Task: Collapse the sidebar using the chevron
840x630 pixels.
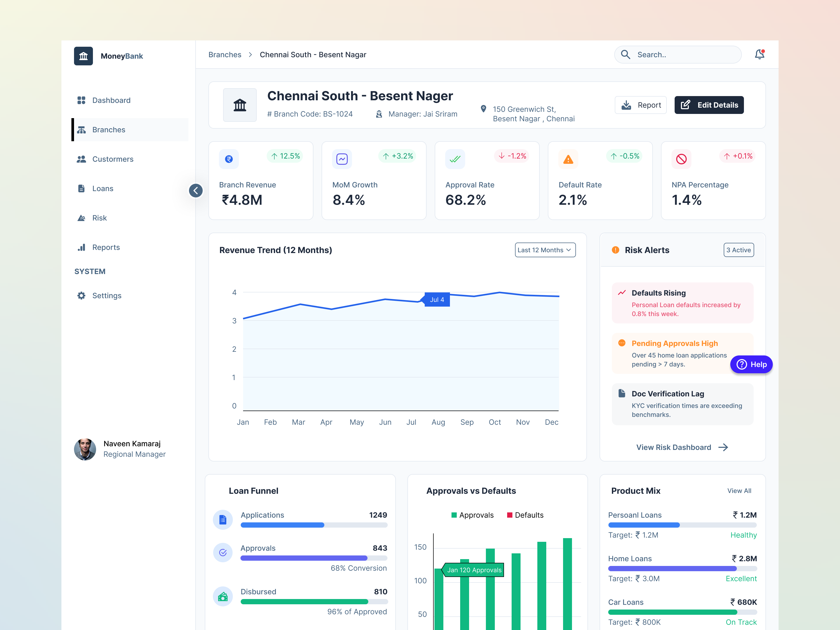Action: (x=196, y=191)
